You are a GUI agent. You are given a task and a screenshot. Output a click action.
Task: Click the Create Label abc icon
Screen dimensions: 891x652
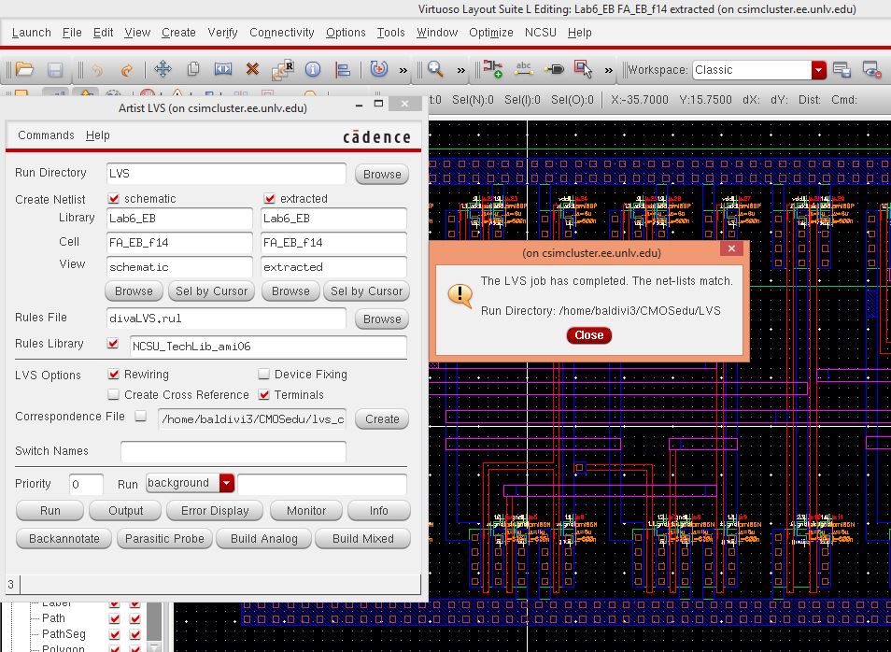pos(524,70)
